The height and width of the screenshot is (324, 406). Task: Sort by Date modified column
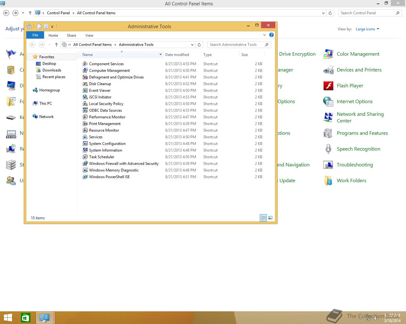[182, 55]
